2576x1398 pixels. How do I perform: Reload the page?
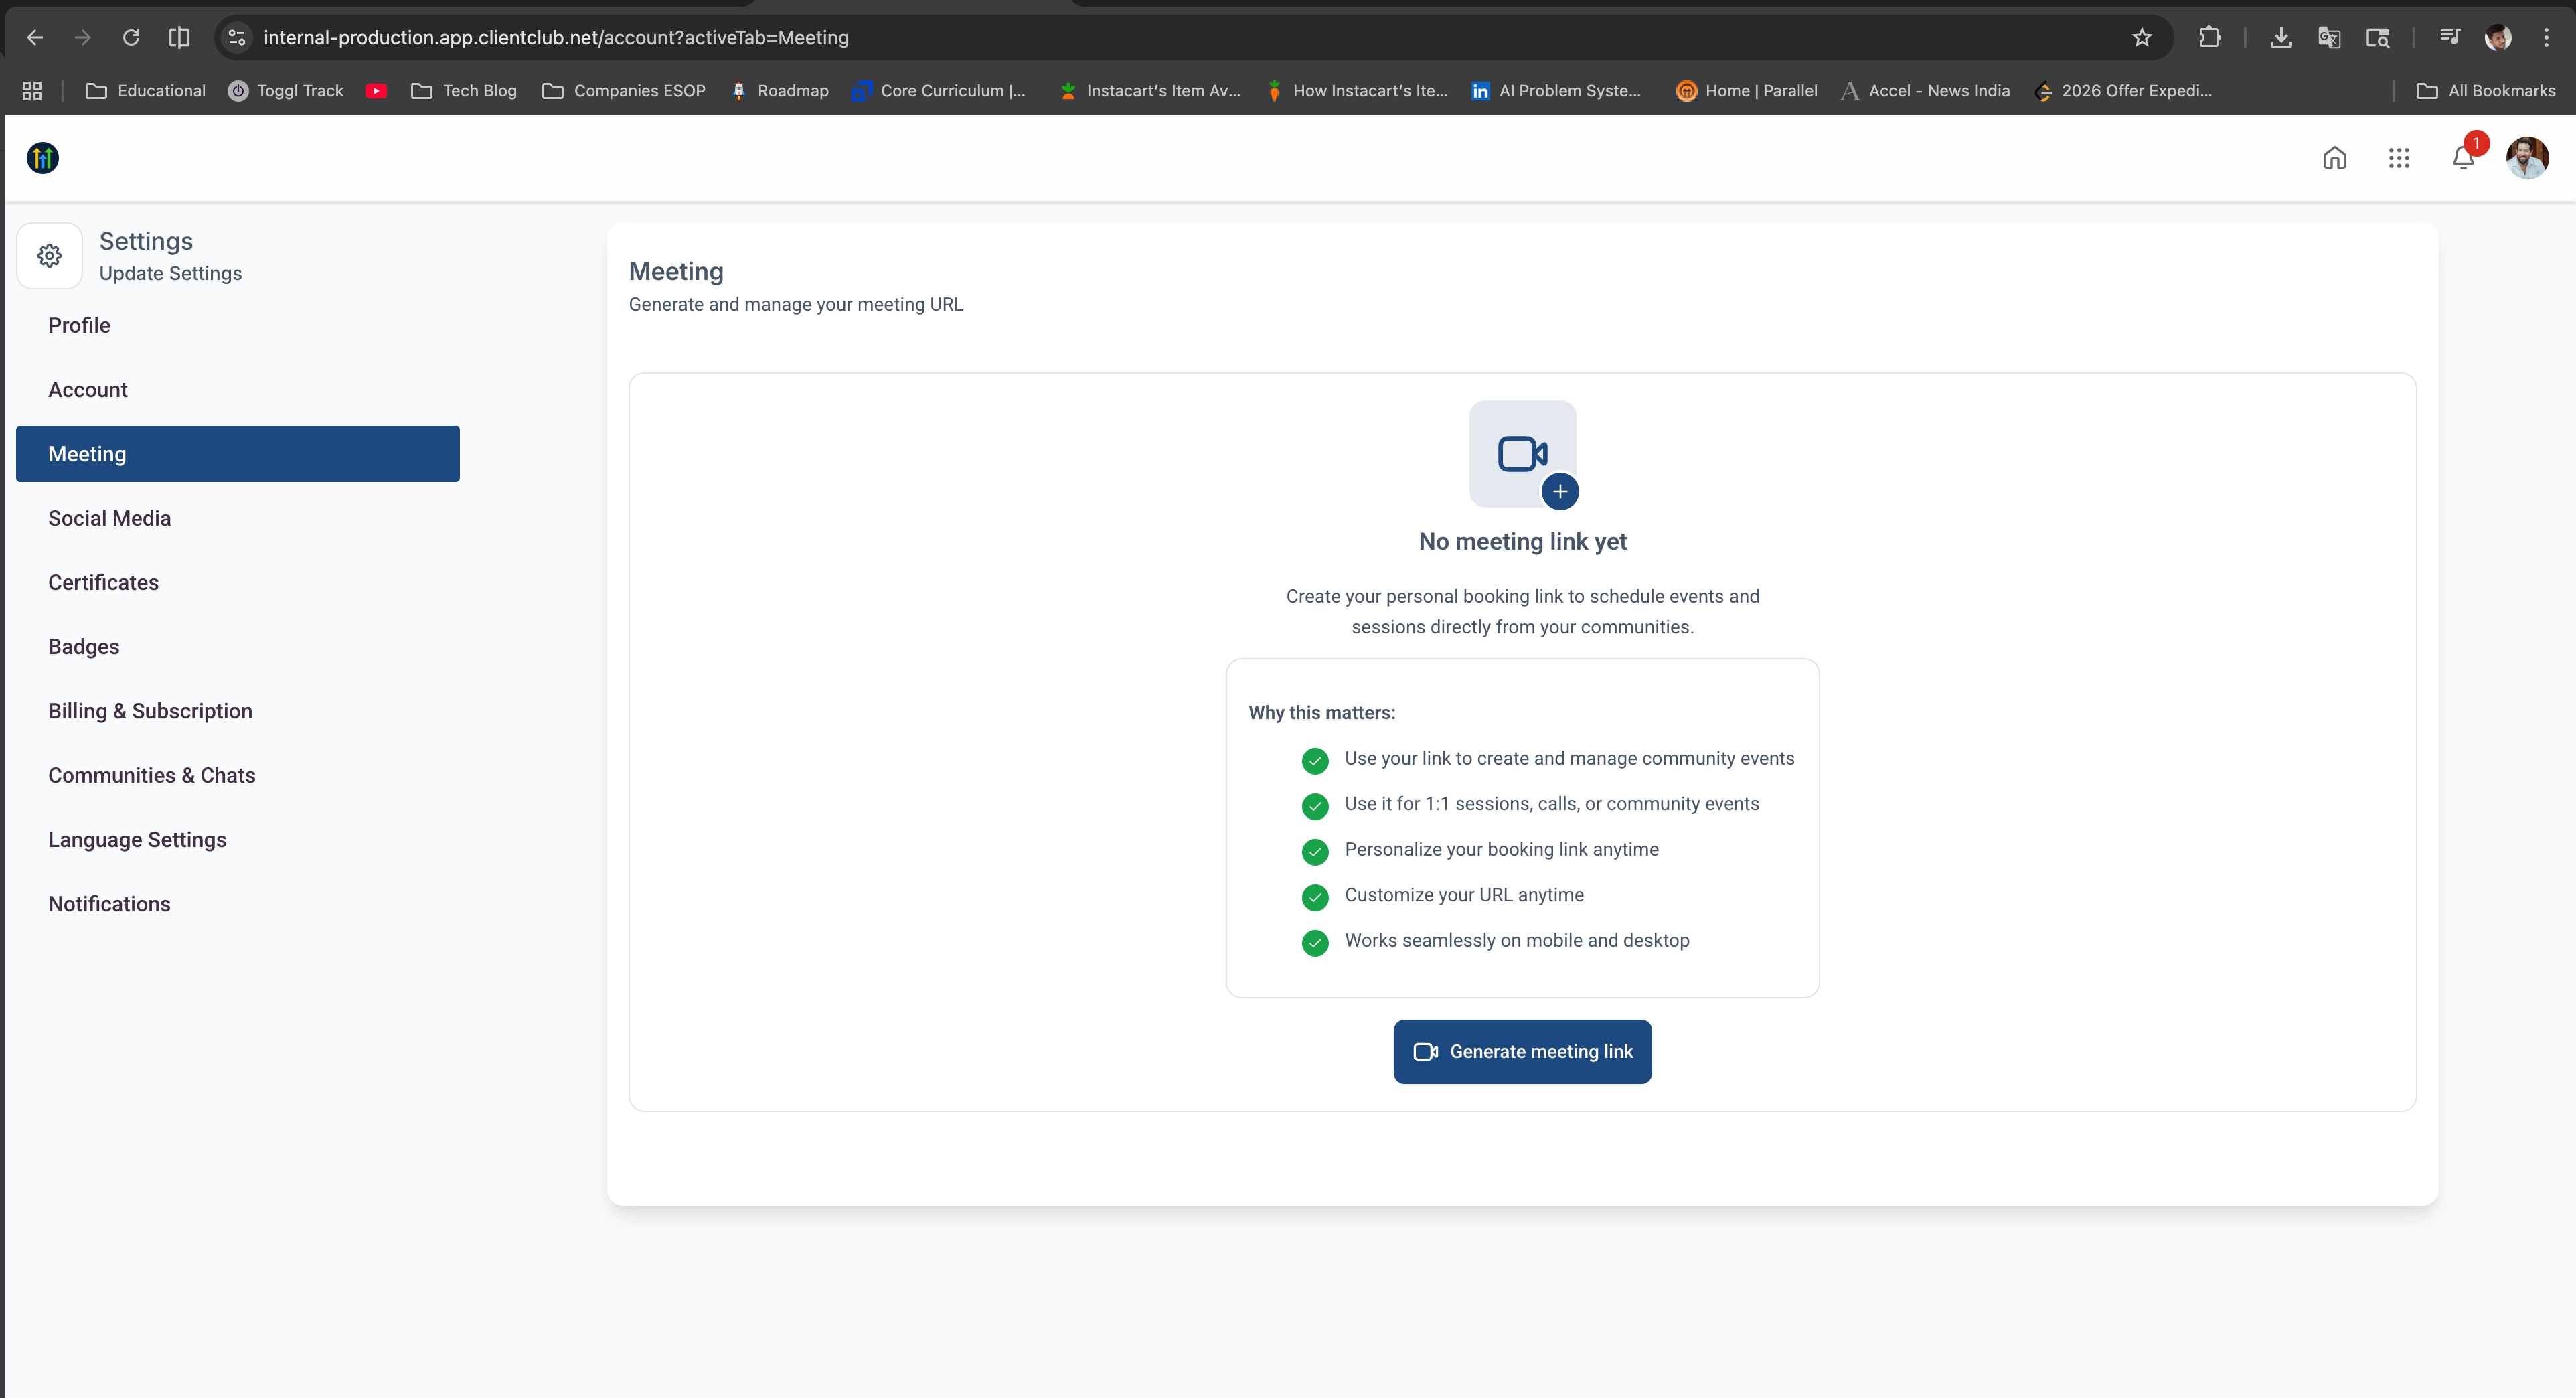[x=131, y=38]
